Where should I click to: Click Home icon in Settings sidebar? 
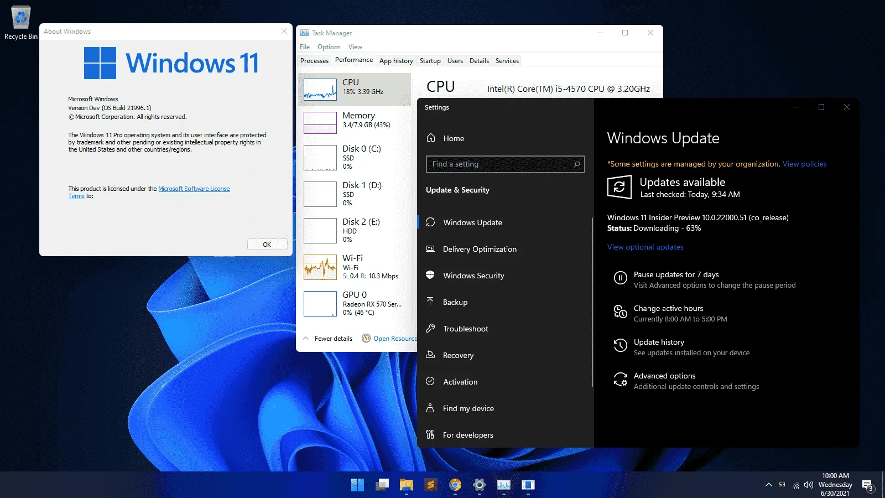pos(431,138)
